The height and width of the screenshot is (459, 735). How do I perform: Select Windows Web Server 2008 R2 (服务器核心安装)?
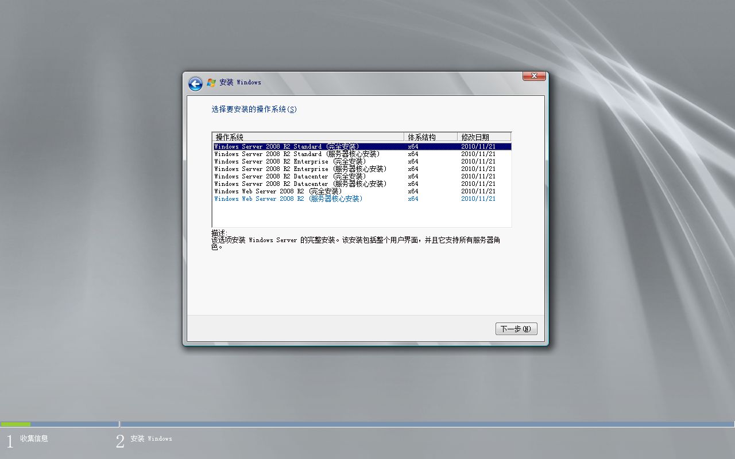(x=362, y=199)
